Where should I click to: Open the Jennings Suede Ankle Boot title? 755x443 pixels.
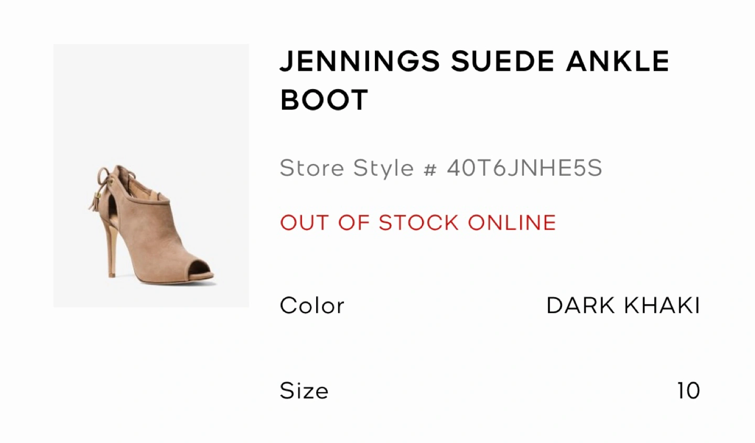point(474,80)
